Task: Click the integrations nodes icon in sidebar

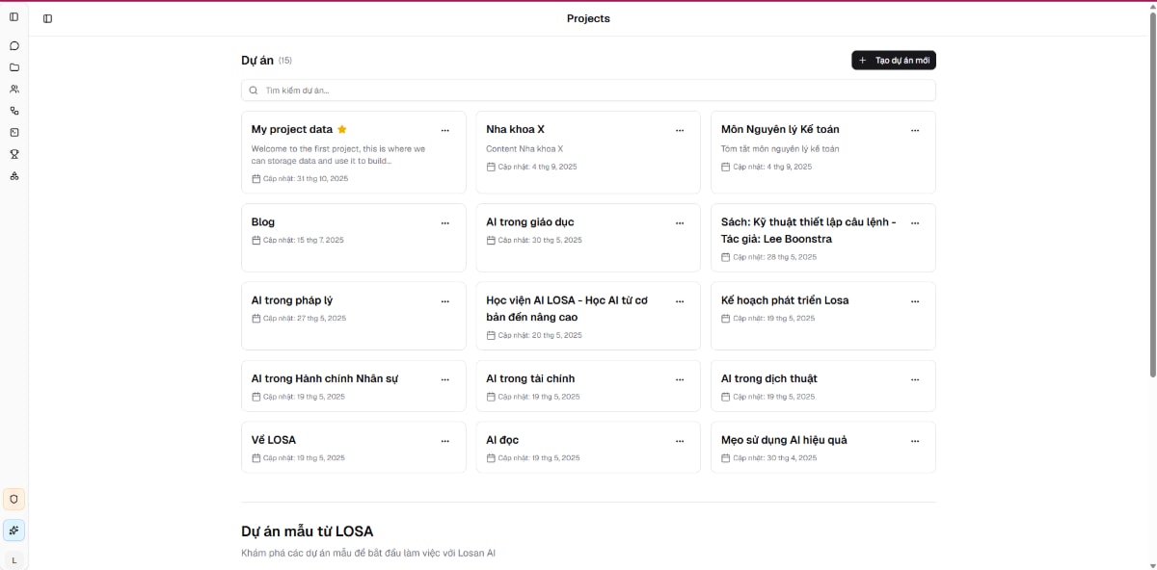Action: [13, 110]
